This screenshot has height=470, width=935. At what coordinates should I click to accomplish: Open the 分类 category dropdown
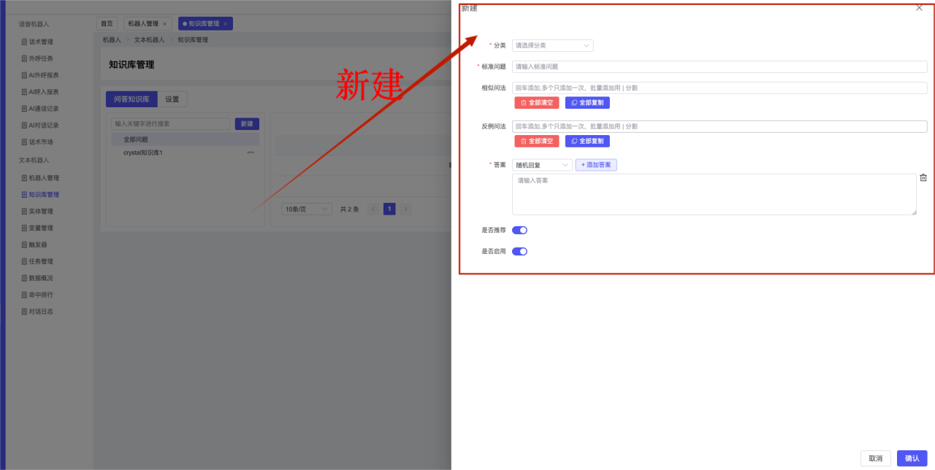(552, 45)
